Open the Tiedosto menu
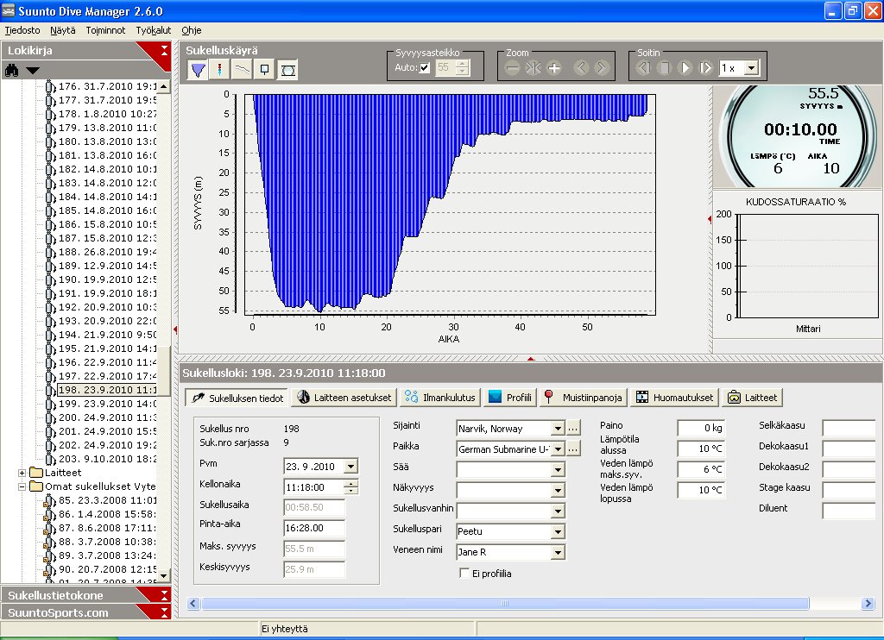 pyautogui.click(x=22, y=30)
